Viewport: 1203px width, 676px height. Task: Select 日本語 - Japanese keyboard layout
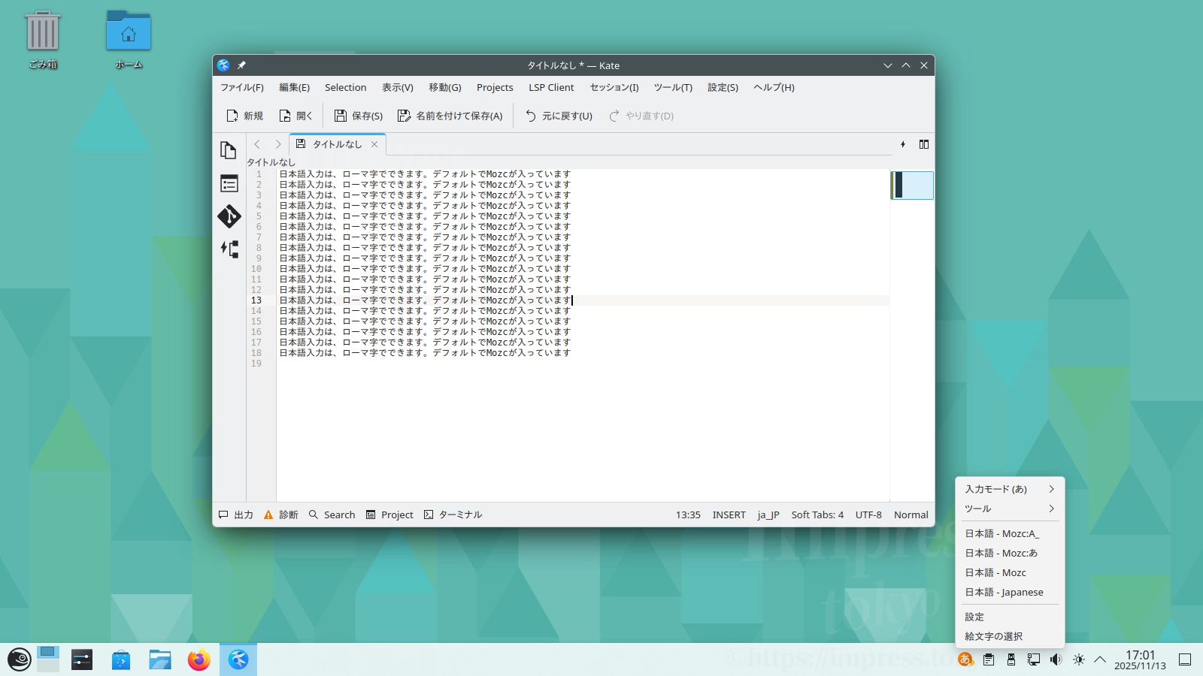1010,592
